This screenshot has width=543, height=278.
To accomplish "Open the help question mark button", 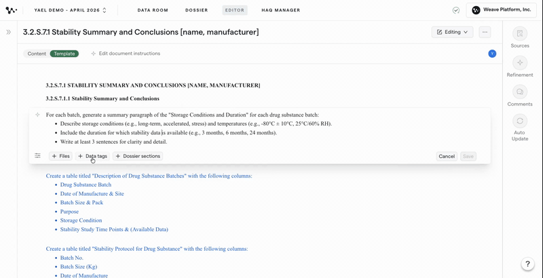I will point(527,264).
